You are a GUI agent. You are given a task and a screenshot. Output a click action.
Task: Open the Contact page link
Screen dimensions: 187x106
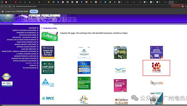[33, 65]
